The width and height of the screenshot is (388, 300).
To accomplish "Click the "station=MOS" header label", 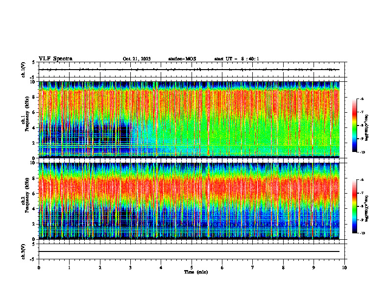I will point(182,59).
